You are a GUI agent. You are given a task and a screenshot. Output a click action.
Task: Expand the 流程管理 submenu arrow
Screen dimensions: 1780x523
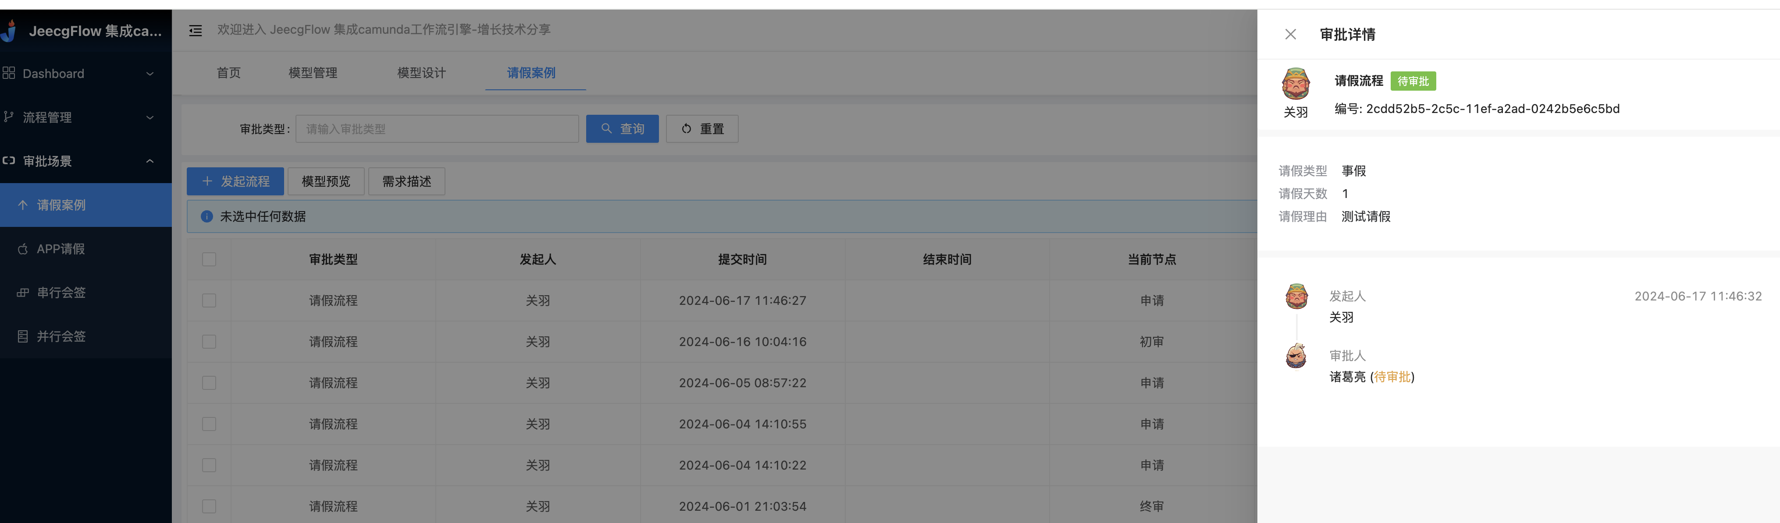coord(150,117)
